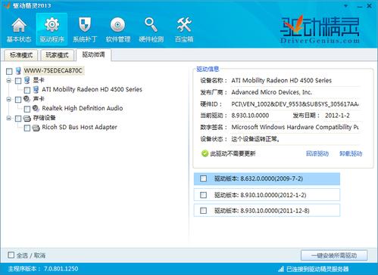Collapse the 存储设备 tree node
378x275 pixels.
[x=9, y=118]
